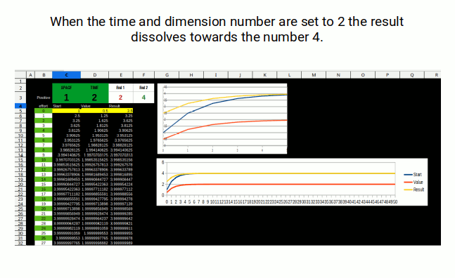
Task: Click the red End 1 result 2
Action: [x=121, y=98]
